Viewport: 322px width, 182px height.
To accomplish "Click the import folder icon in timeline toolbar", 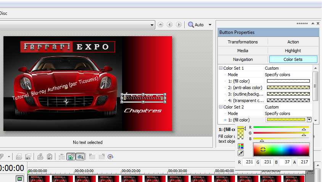I will pyautogui.click(x=40, y=157).
